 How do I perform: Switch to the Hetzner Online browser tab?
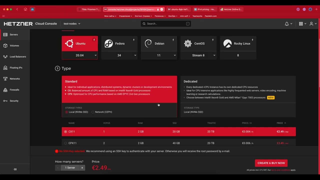point(231,9)
